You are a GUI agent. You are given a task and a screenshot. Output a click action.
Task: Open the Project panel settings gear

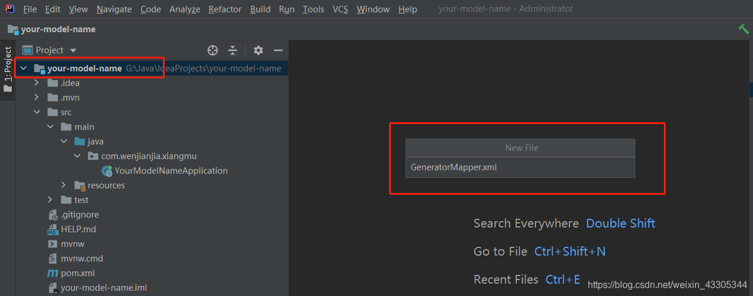point(258,50)
